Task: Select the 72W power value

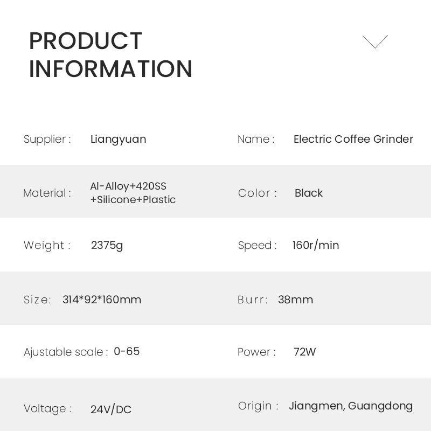Action: coord(304,352)
